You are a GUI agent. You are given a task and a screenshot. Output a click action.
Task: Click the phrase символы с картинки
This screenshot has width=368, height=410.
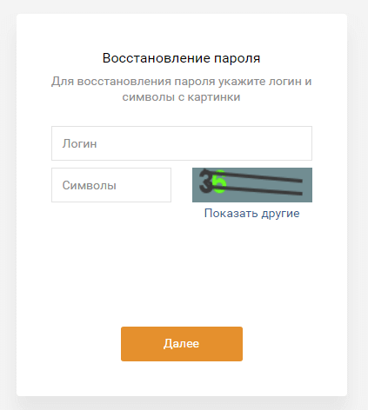(181, 96)
